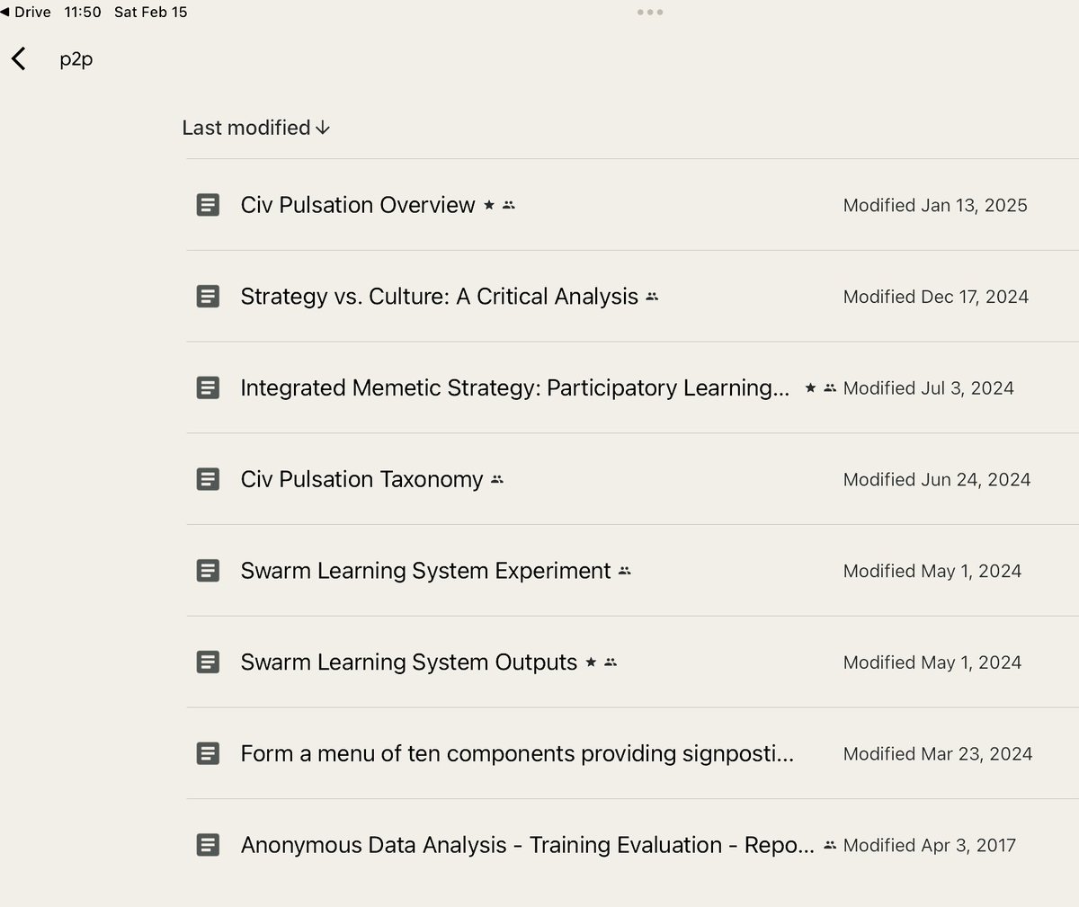Open Integrated Memetic Strategy document
Image resolution: width=1079 pixels, height=907 pixels.
point(515,387)
